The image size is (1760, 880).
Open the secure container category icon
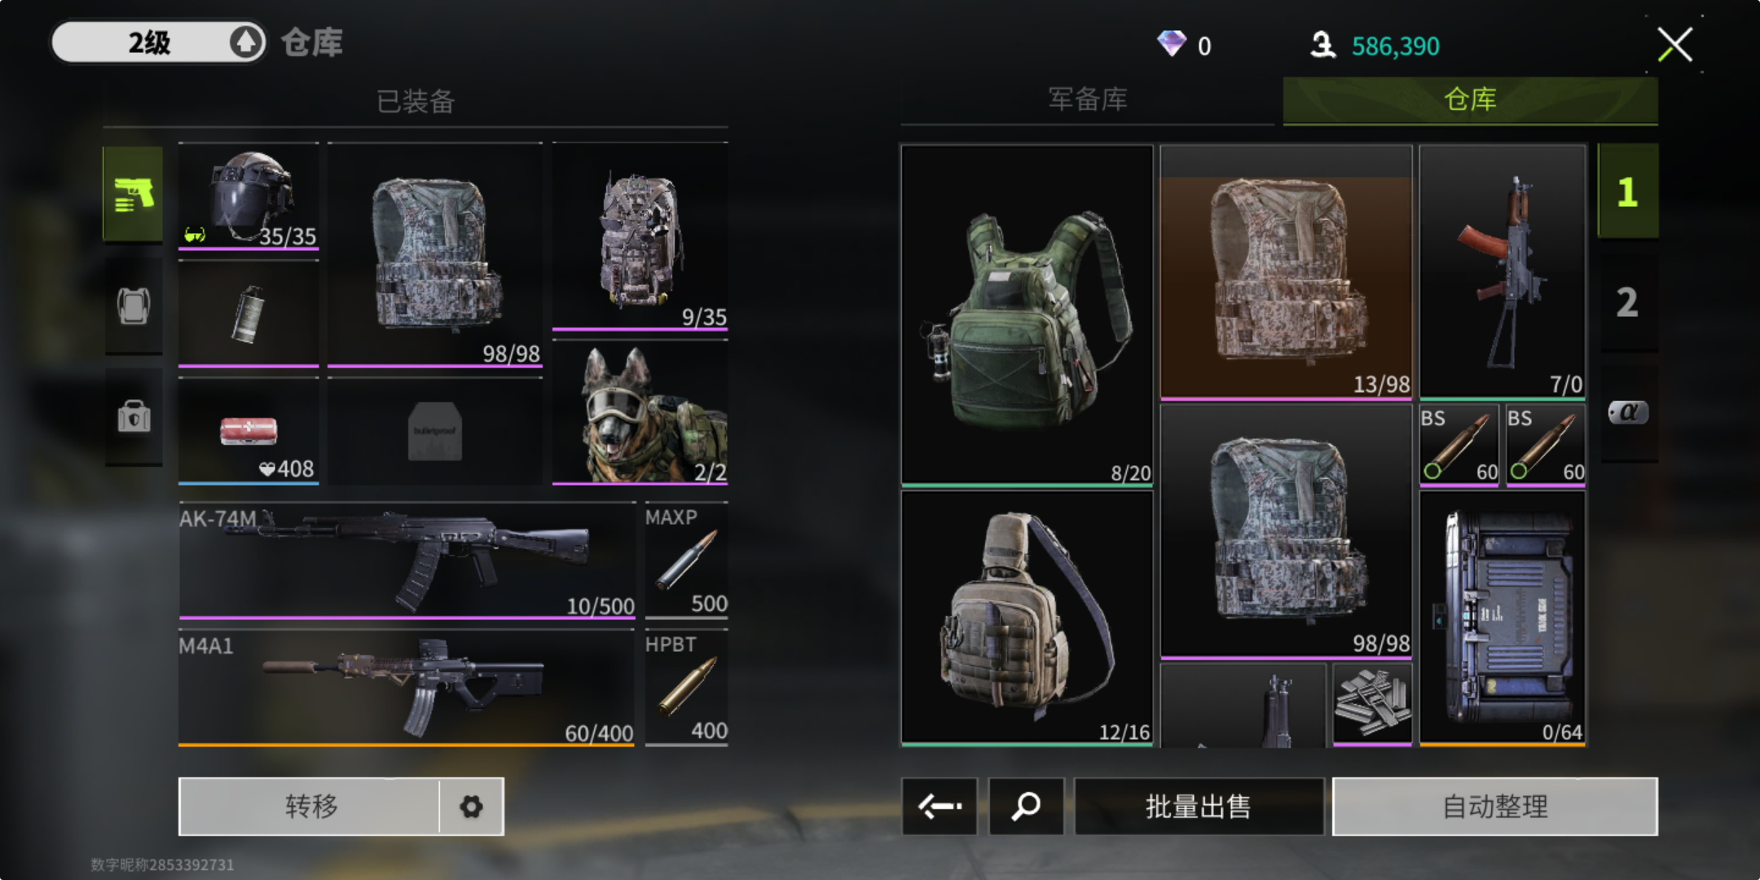coord(133,416)
